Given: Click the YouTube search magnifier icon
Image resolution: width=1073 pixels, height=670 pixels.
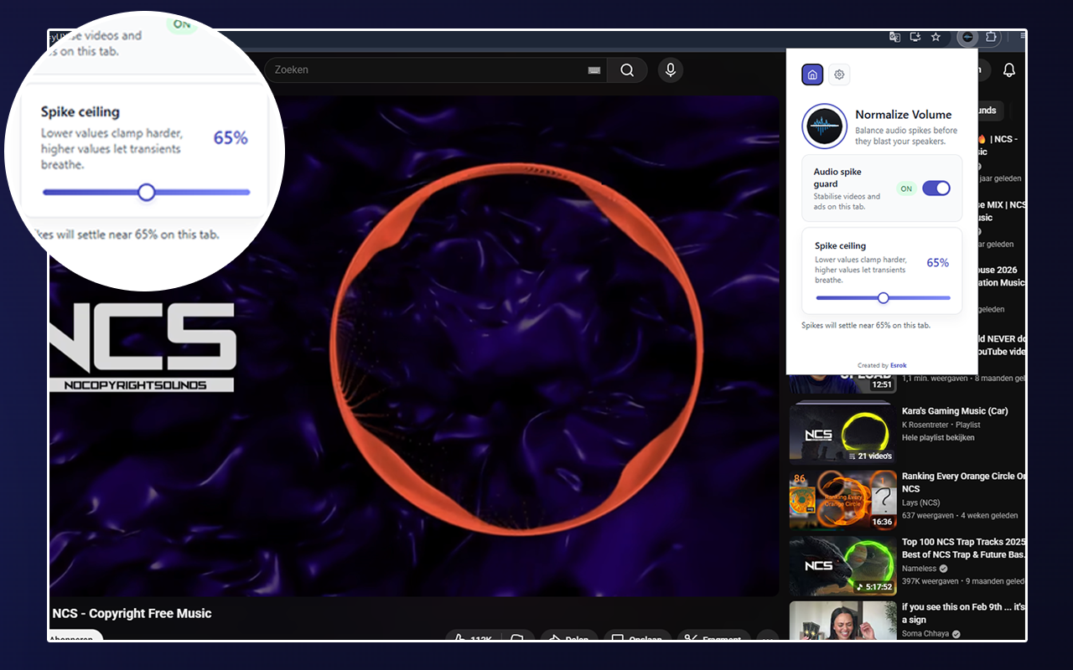Looking at the screenshot, I should tap(626, 70).
